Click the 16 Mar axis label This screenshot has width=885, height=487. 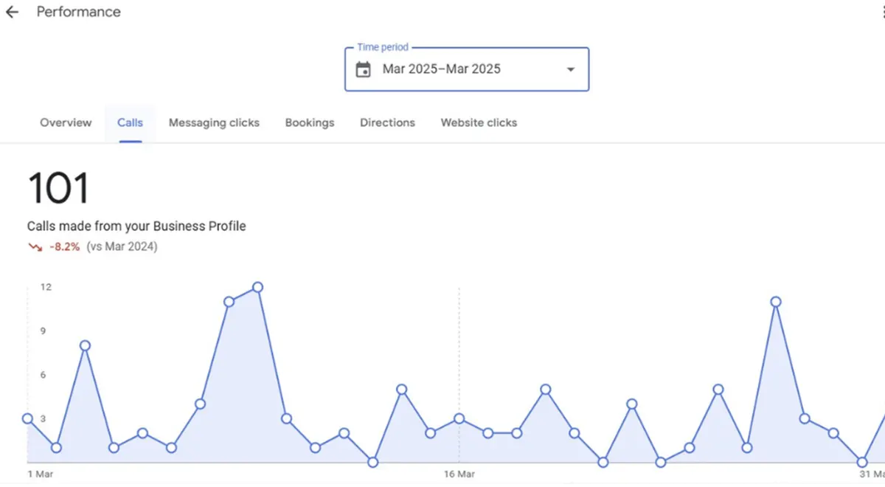[459, 474]
